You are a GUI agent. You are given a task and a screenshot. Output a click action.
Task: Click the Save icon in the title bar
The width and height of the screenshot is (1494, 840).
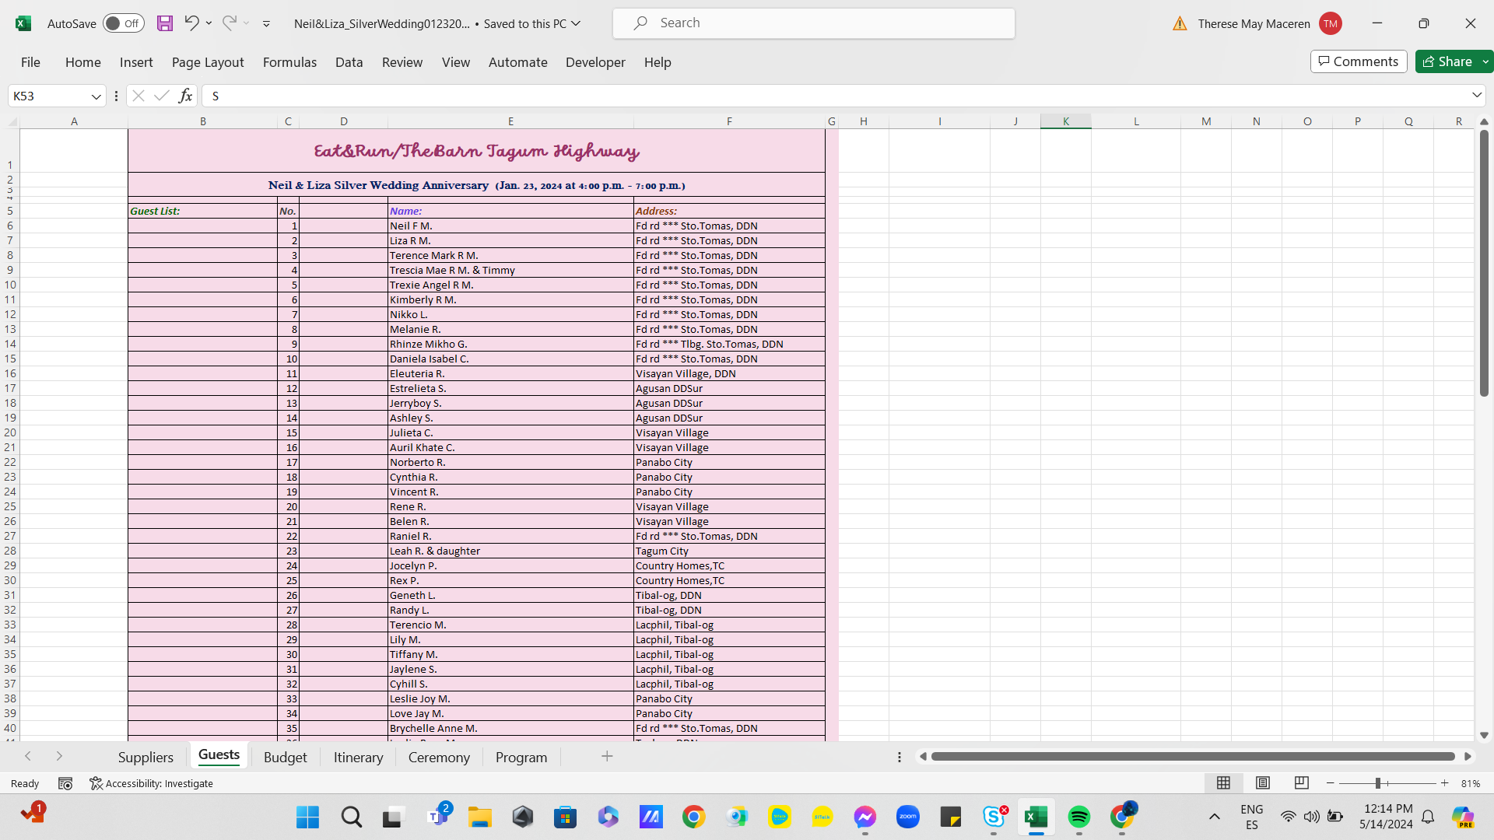(x=165, y=23)
